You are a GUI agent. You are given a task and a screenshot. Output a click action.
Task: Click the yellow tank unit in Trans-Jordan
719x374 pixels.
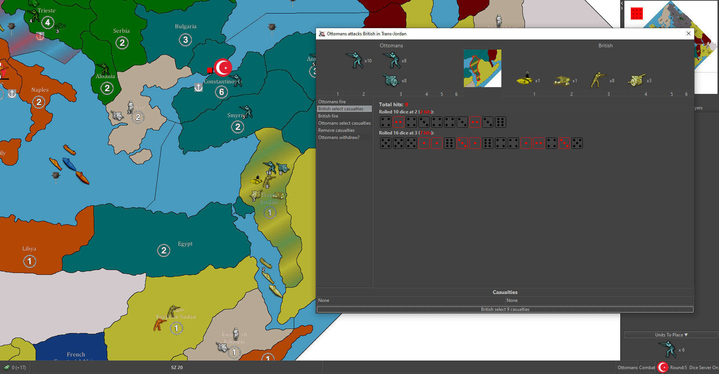pos(256,180)
